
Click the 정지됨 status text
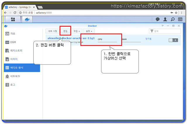148,39
